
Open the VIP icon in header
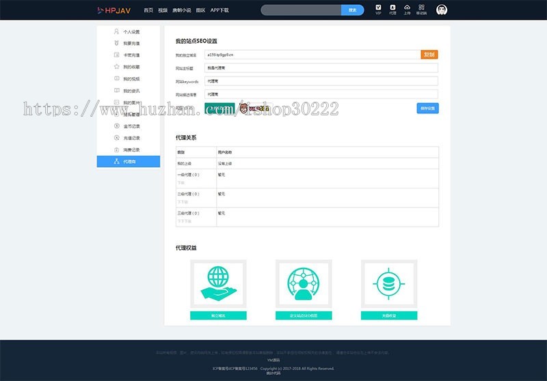coord(378,10)
